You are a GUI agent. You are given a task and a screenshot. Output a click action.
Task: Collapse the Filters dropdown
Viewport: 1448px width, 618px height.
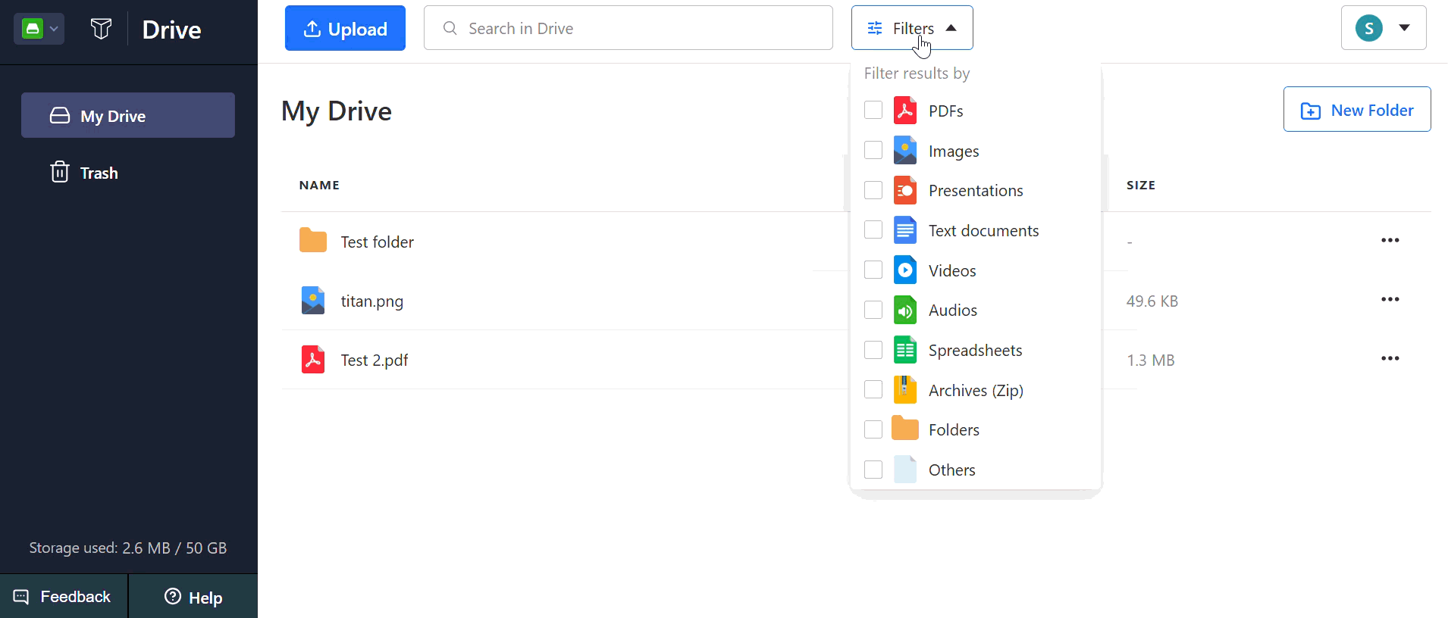click(x=911, y=28)
